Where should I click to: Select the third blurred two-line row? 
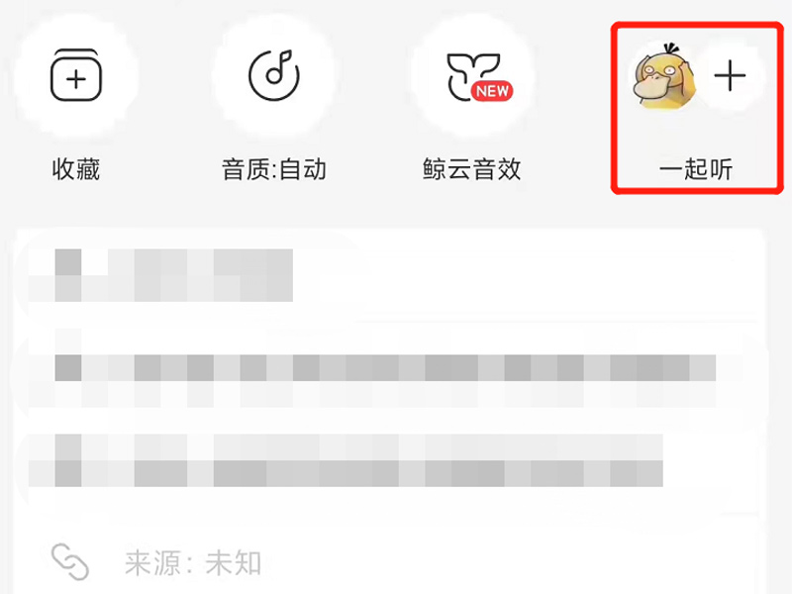346,460
